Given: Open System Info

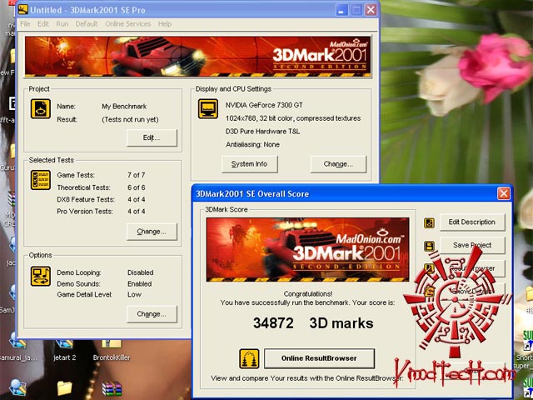Looking at the screenshot, I should (x=250, y=164).
